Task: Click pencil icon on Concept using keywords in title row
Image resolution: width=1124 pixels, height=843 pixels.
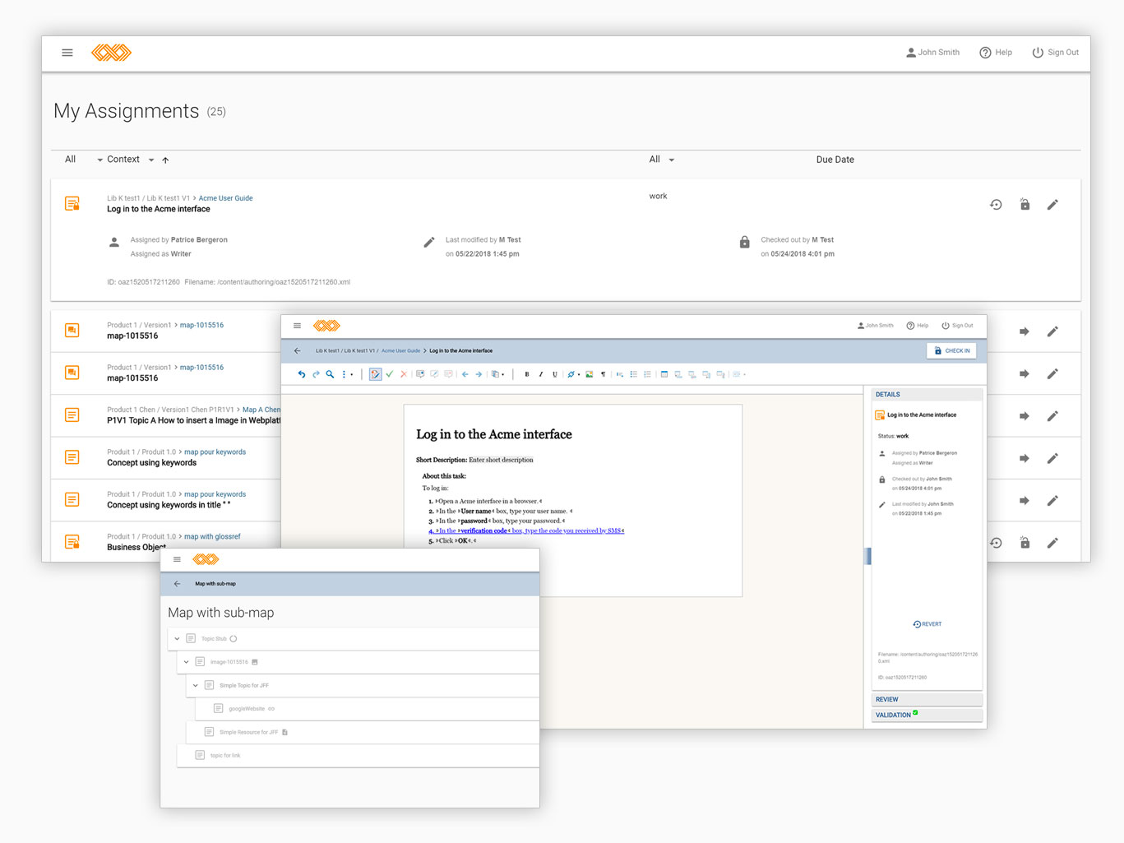Action: [x=1052, y=501]
